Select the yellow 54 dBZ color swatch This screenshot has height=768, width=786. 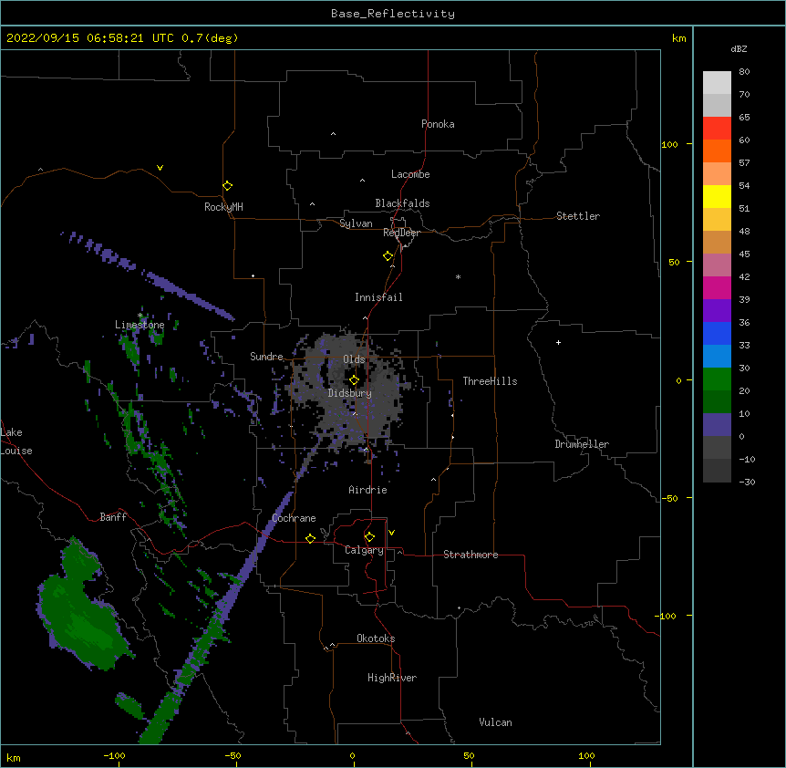717,196
